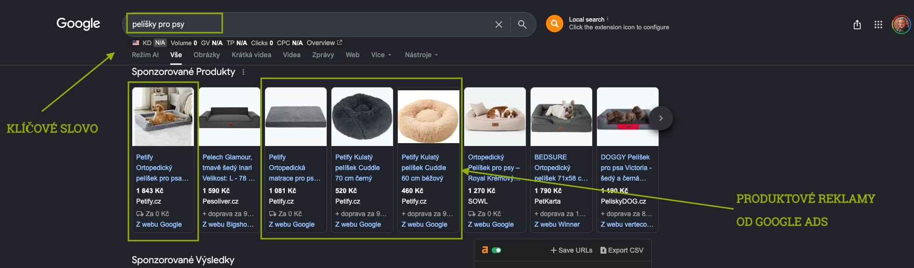Click the PetKarta seller name
The height and width of the screenshot is (268, 914).
(547, 201)
